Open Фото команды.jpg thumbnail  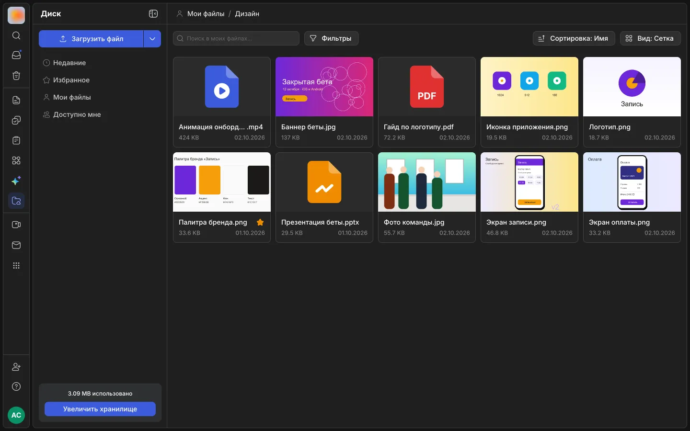[427, 182]
